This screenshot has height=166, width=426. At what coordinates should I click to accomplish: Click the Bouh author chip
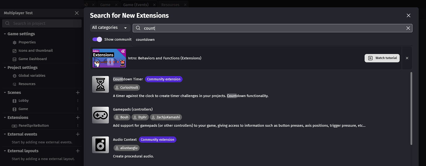point(122,117)
